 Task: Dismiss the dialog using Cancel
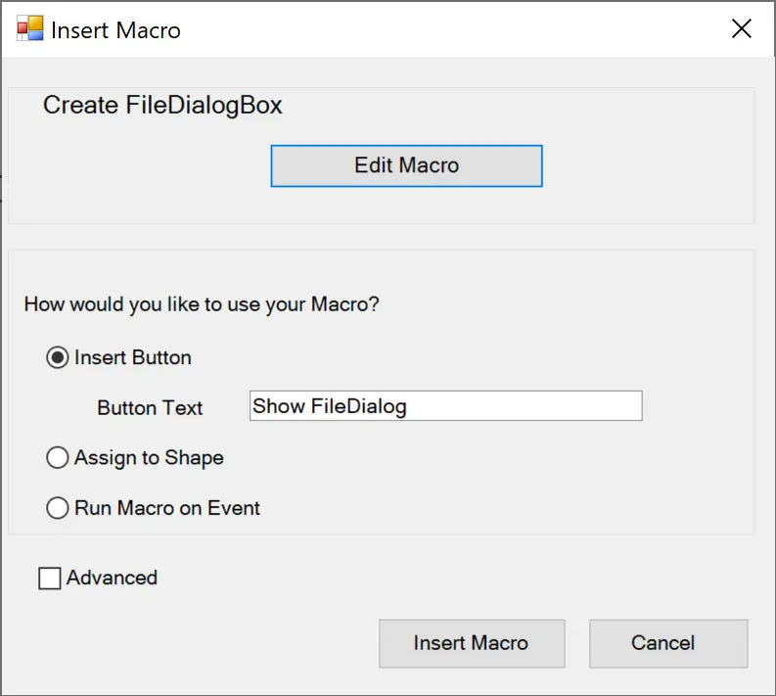668,643
